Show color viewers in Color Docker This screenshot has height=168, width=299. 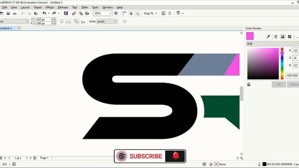[x=283, y=37]
